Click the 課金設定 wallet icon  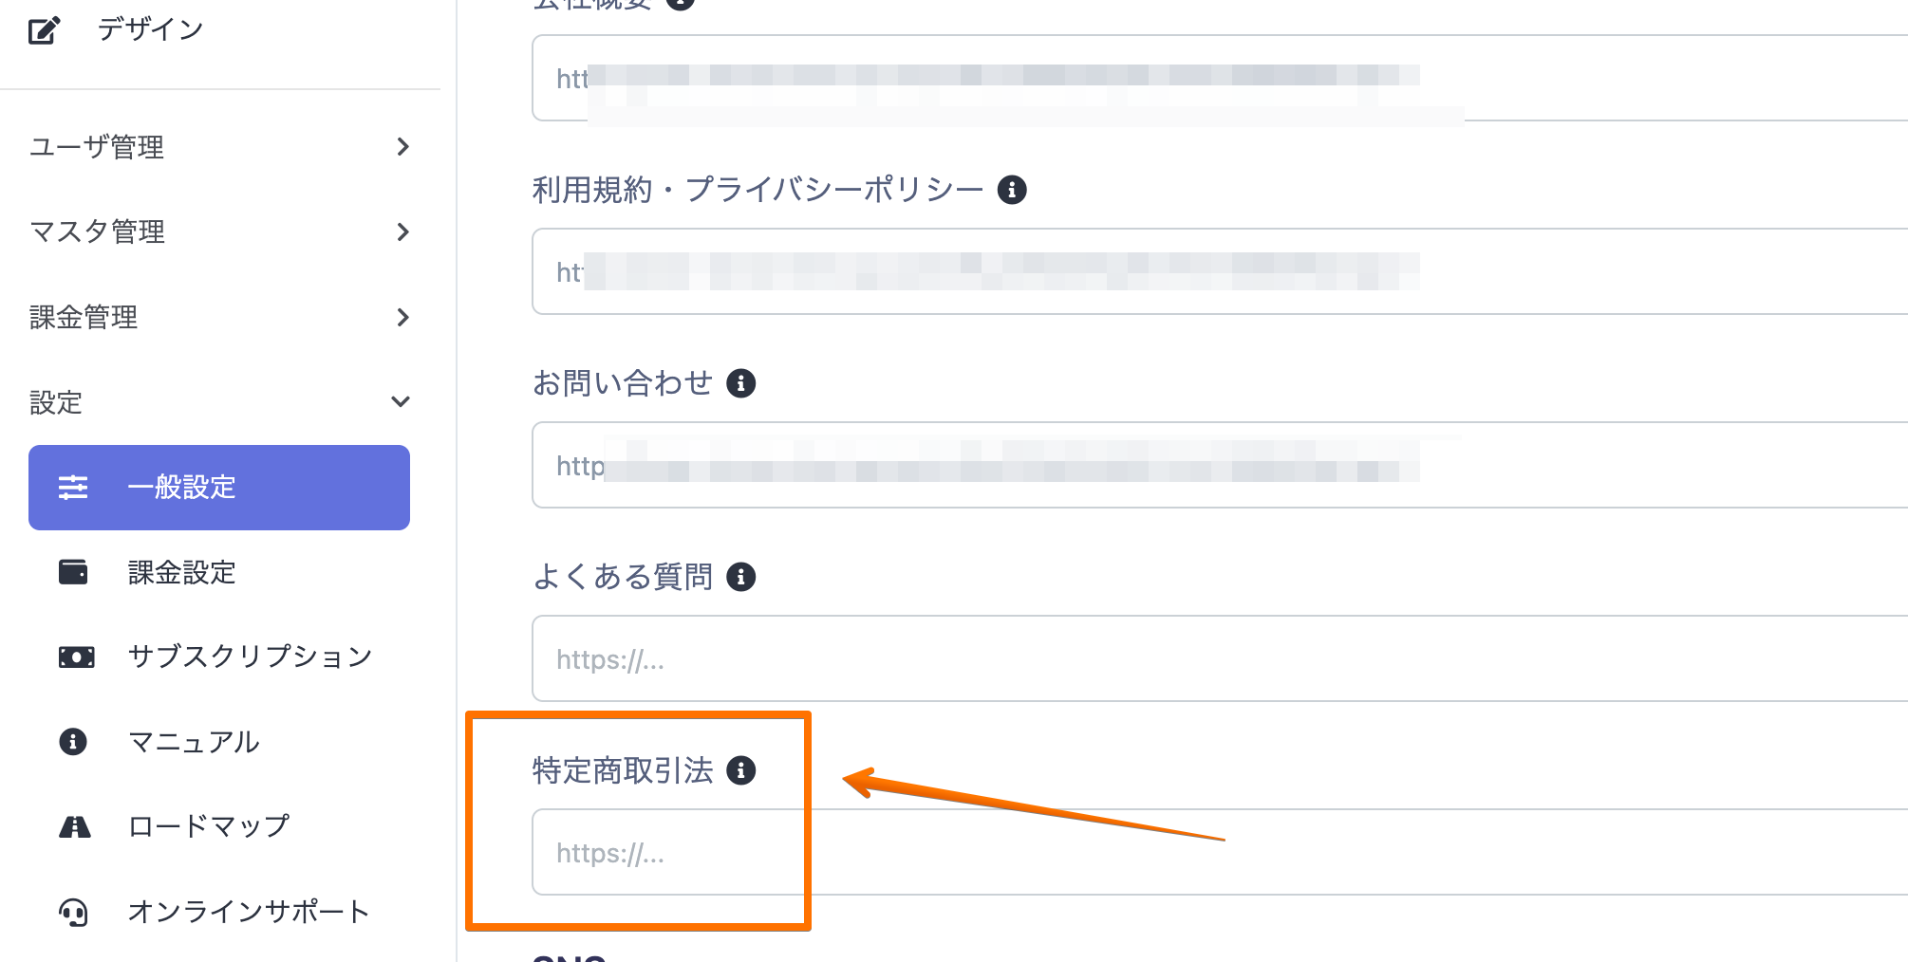pyautogui.click(x=73, y=572)
